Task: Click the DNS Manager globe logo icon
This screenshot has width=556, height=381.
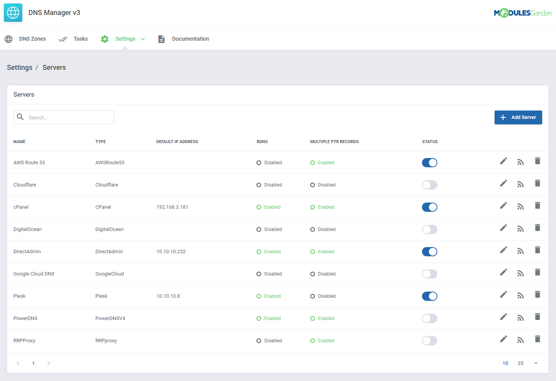Action: [x=13, y=13]
